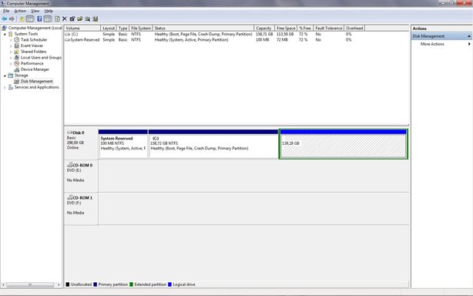Sort by the Fault Tolerance column header
The image size is (473, 296).
[x=329, y=28]
